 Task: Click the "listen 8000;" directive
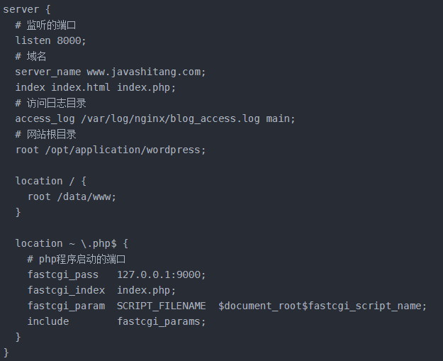coord(50,40)
